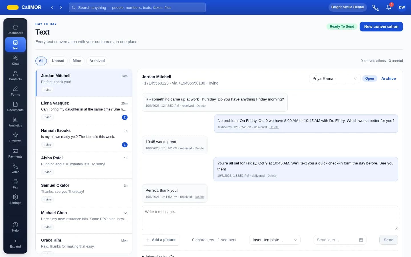Switch to the Archived filter
The height and width of the screenshot is (257, 411).
click(x=97, y=61)
